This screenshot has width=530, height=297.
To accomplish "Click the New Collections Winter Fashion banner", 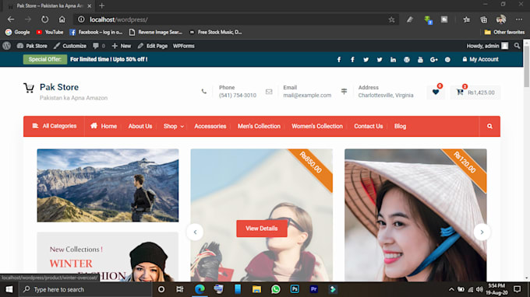I will (x=108, y=257).
